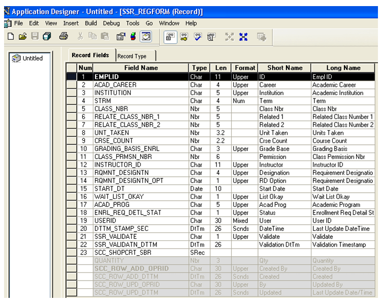Click the Properties toolbar icon
Viewport: 381px width, 305px height.
pyautogui.click(x=121, y=37)
